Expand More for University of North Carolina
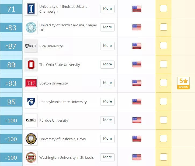The width and height of the screenshot is (195, 166). tap(107, 27)
